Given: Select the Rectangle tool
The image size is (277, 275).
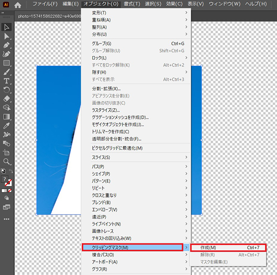Looking at the screenshot, I should click(x=6, y=63).
